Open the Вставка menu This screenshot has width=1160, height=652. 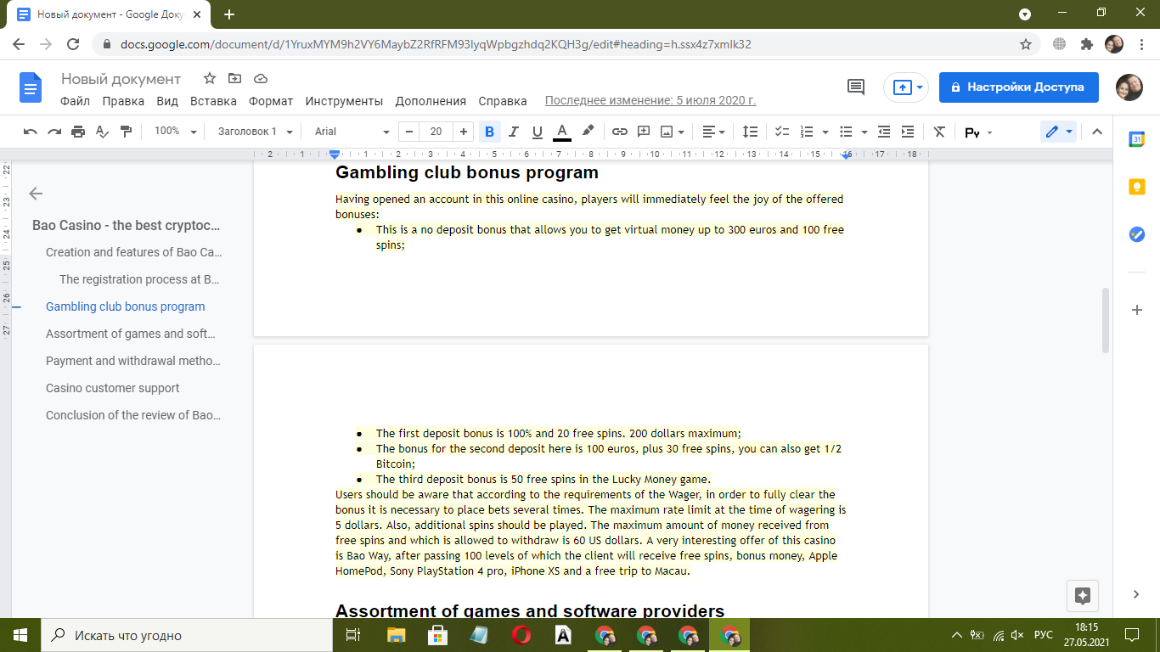click(x=213, y=101)
